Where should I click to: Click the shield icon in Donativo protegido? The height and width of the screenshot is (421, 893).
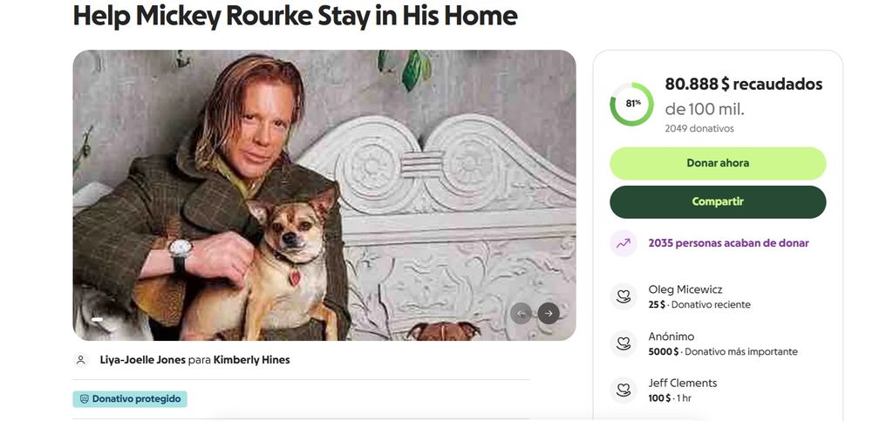[x=84, y=399]
